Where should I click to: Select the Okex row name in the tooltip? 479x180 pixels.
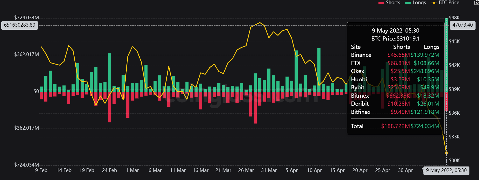(x=358, y=71)
